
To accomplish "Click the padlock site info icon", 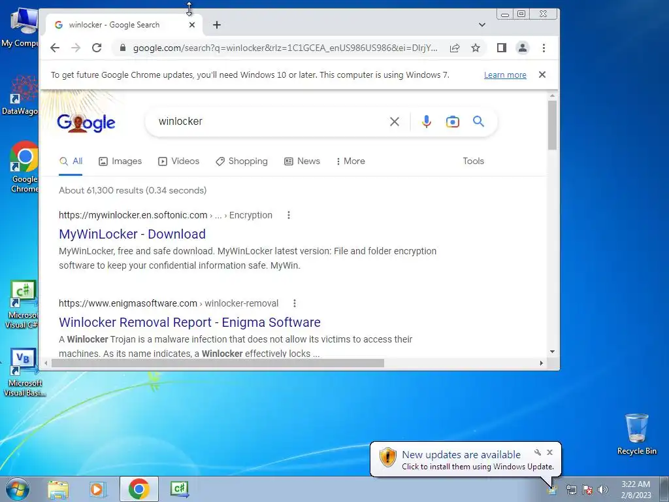I will [x=123, y=48].
